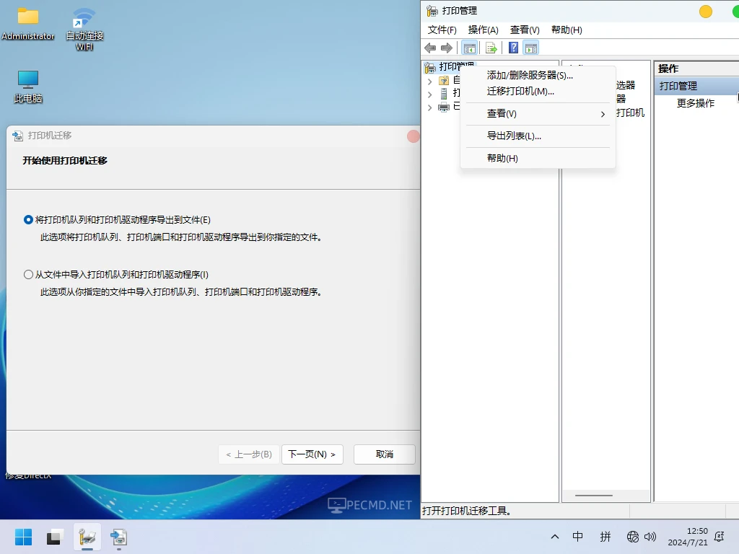The image size is (739, 554).
Task: Expand the print servers tree node
Action: tap(429, 94)
